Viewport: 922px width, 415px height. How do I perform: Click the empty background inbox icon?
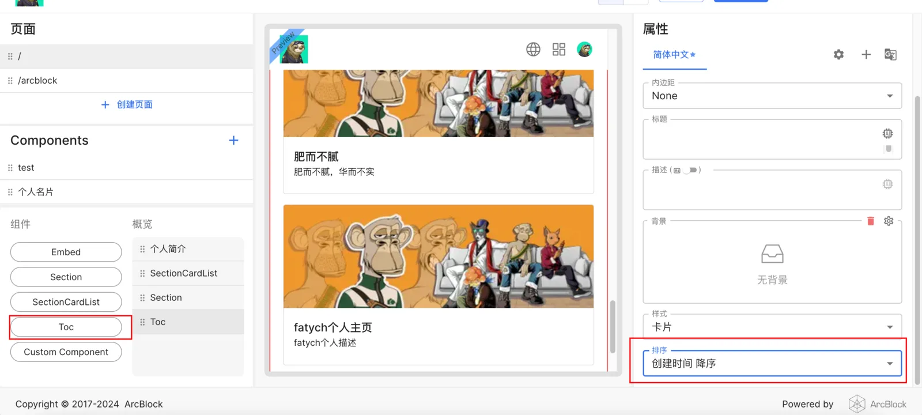tap(772, 254)
